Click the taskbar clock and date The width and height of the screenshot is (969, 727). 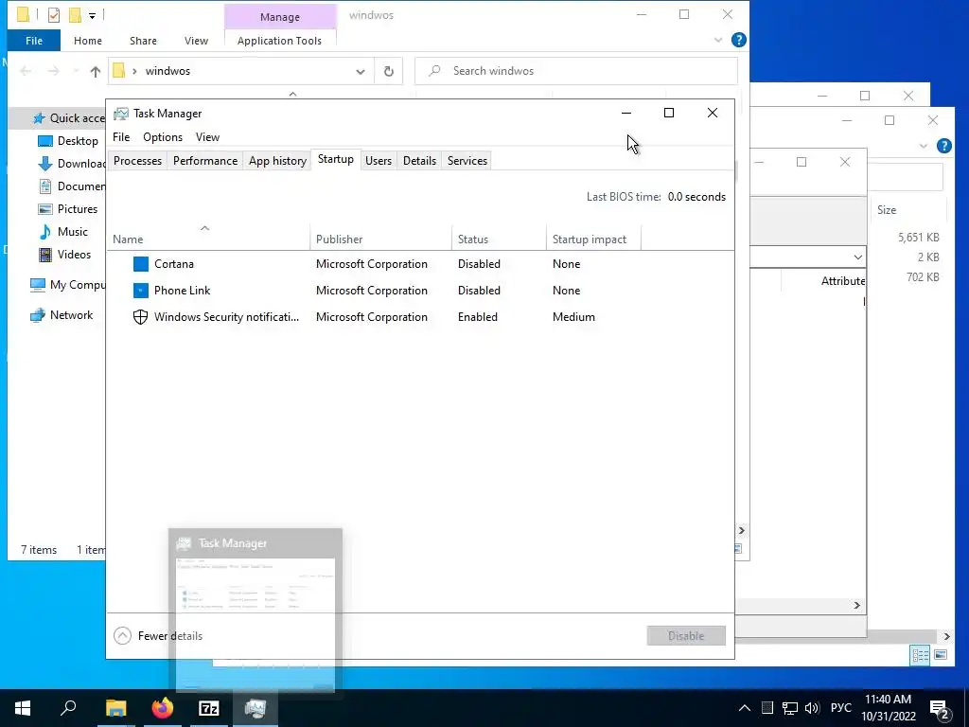coord(888,708)
